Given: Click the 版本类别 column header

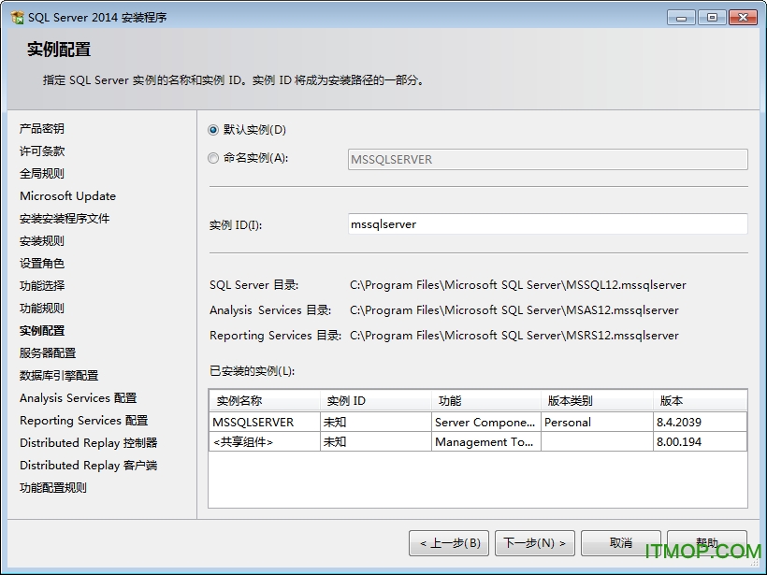Looking at the screenshot, I should tap(597, 401).
